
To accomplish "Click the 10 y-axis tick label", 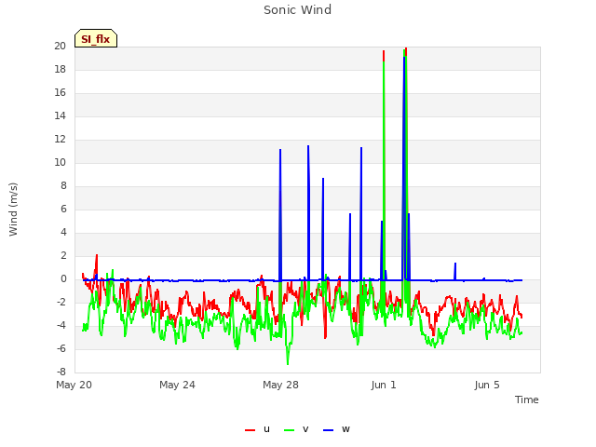I will click(60, 163).
